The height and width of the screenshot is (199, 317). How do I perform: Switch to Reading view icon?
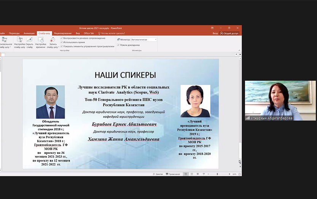click(x=198, y=174)
